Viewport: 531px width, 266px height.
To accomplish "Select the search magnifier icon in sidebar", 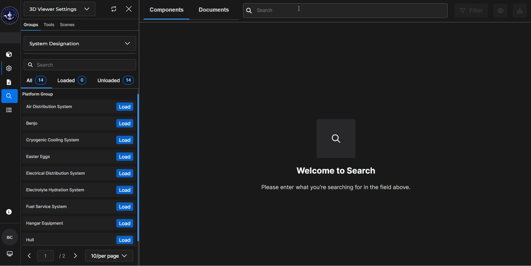I will coord(9,96).
